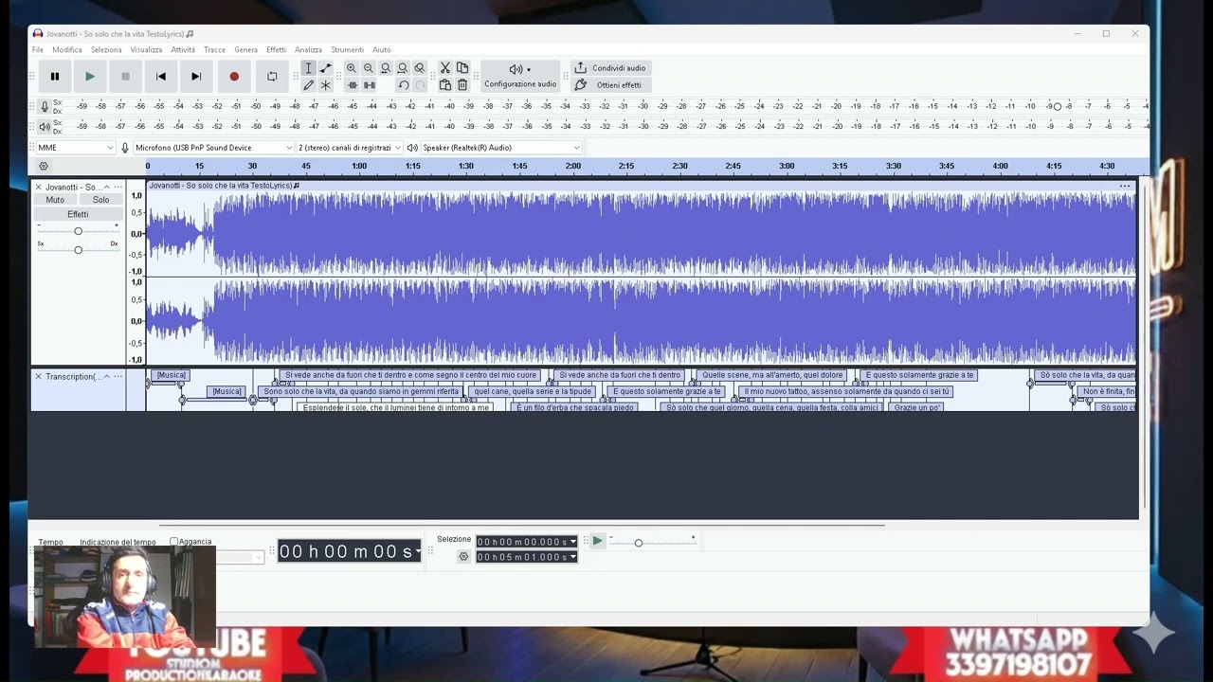1213x682 pixels.
Task: Silence the selected audio
Action: point(369,85)
